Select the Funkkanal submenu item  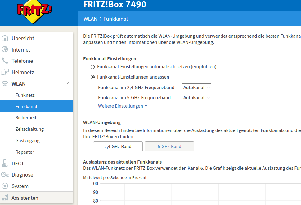coord(37,106)
